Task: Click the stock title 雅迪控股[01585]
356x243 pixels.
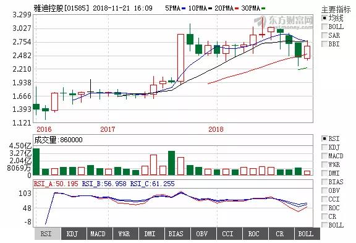Action: (x=61, y=8)
